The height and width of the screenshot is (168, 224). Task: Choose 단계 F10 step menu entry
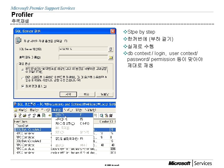point(72,115)
